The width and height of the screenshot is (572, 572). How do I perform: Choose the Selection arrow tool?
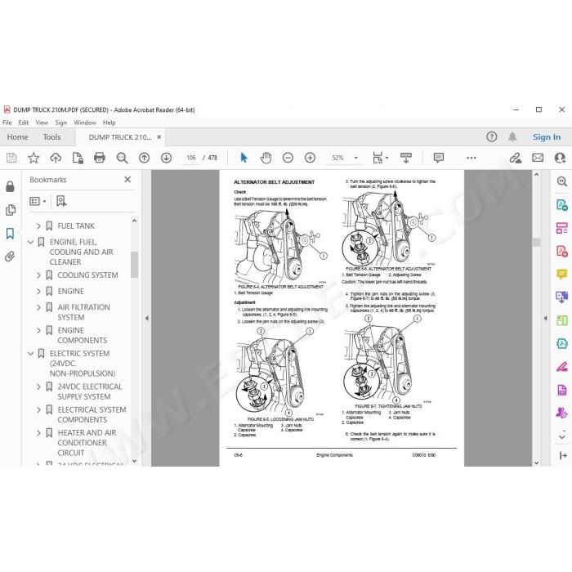244,158
